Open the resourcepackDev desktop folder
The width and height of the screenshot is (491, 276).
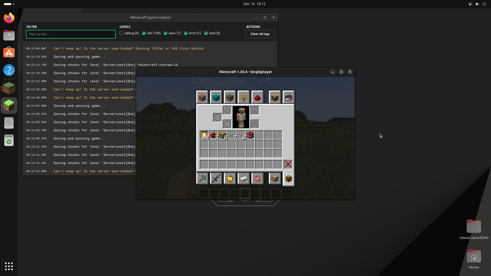[474, 227]
